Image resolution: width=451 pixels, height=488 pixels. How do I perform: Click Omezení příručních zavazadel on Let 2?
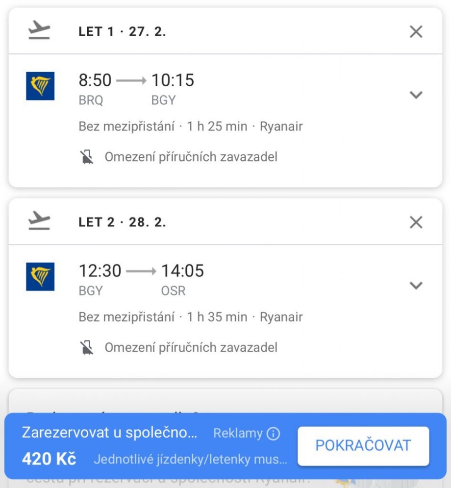pos(191,347)
